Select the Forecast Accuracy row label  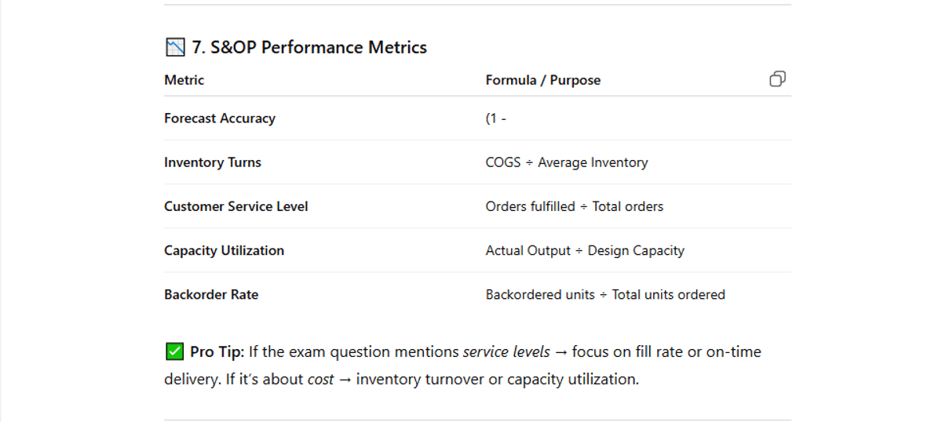point(220,118)
